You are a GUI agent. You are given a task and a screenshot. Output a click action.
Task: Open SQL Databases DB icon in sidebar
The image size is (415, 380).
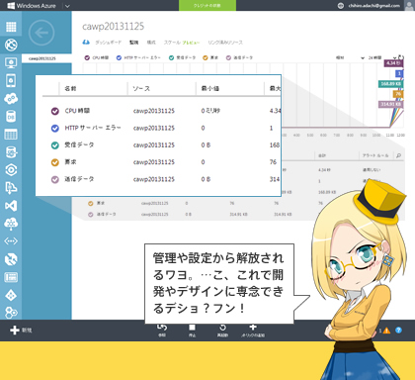(11, 116)
